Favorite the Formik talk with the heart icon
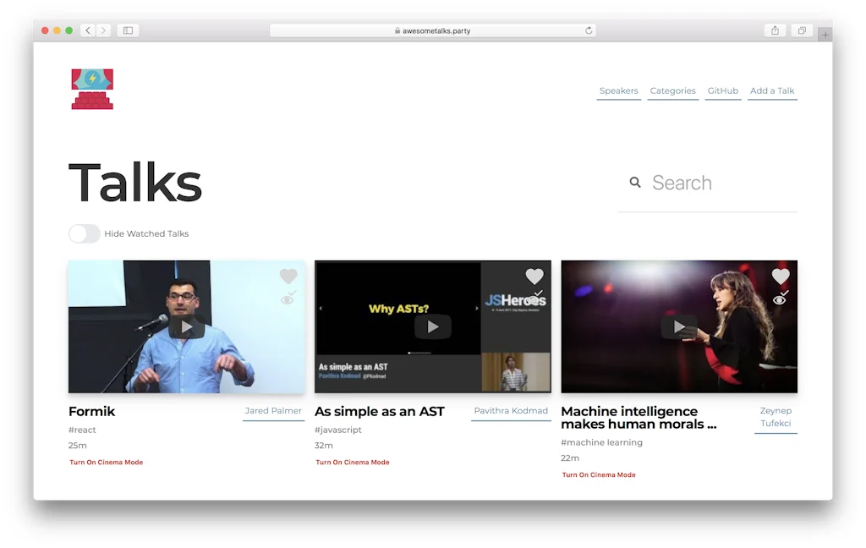866x548 pixels. 288,276
